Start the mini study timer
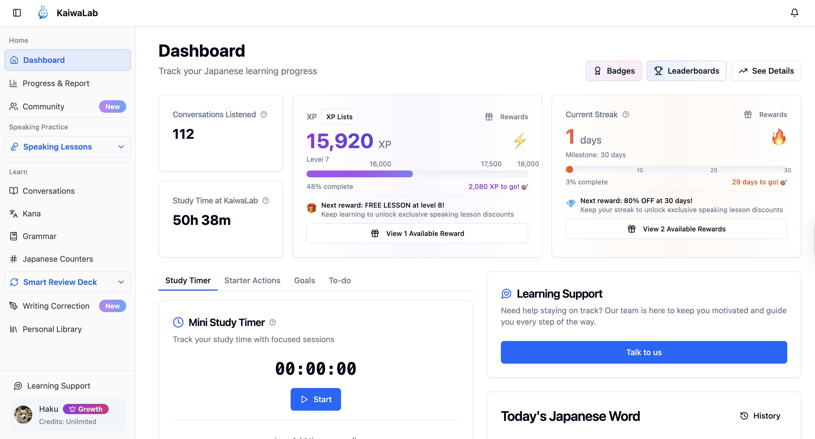This screenshot has height=439, width=815. (316, 399)
